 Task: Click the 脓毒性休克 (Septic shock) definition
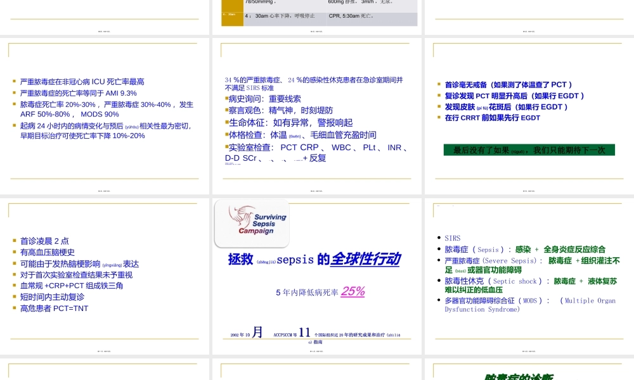tap(531, 285)
